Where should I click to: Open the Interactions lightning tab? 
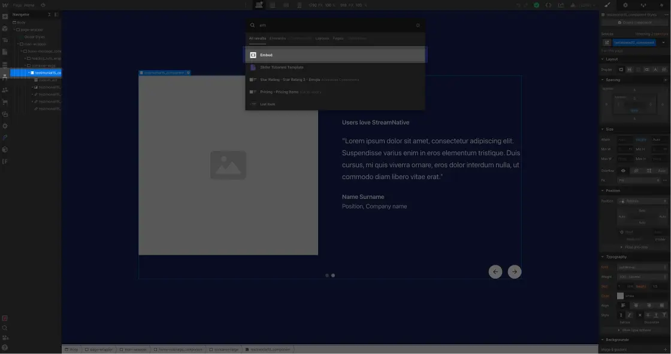click(661, 5)
